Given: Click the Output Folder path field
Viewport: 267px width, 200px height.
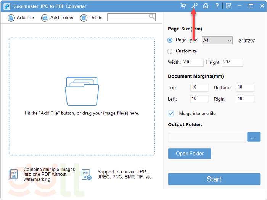Looking at the screenshot, I should coord(207,137).
